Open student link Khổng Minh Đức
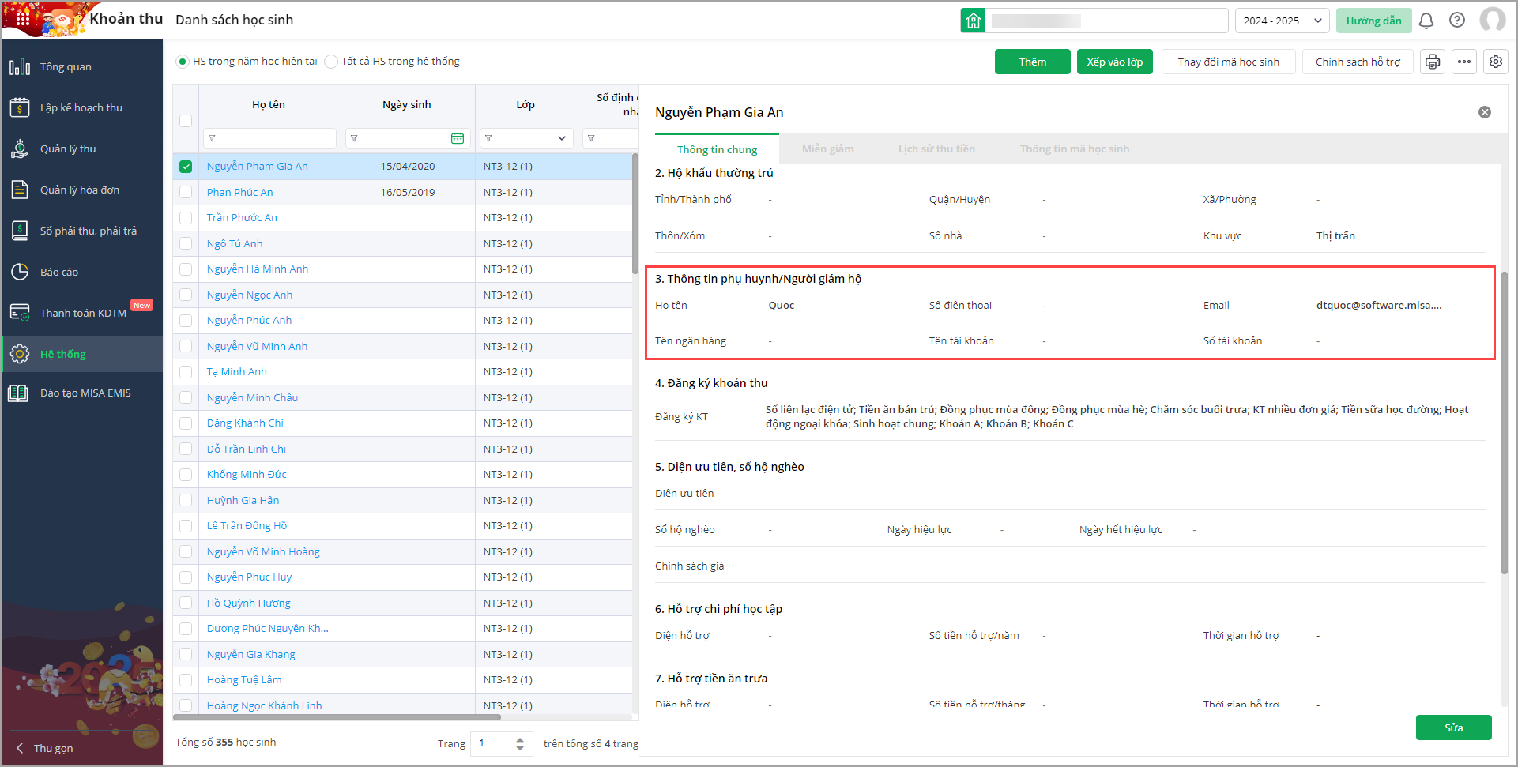Viewport: 1518px width, 767px height. tap(247, 475)
